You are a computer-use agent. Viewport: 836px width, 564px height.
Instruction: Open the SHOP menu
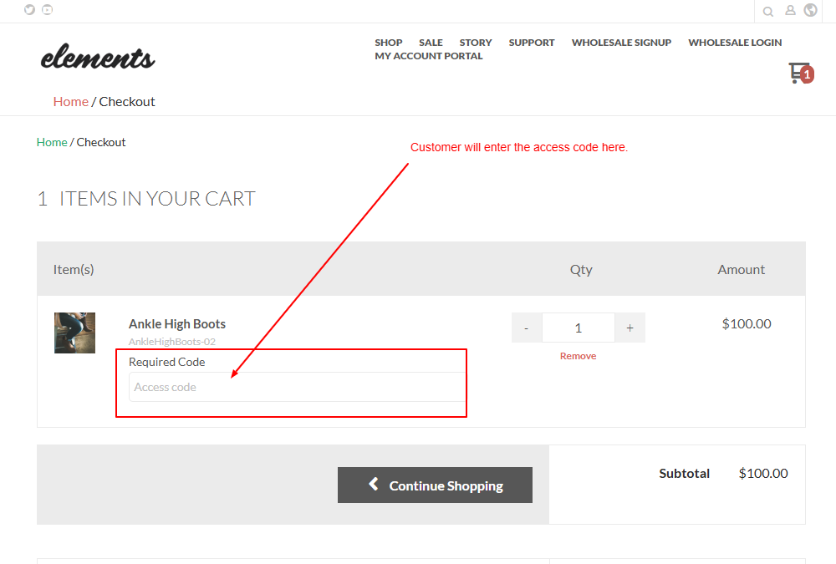click(388, 43)
